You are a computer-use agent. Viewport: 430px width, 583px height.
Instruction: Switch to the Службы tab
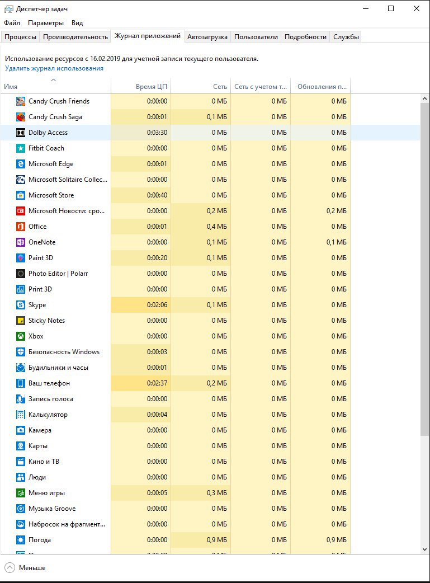click(346, 37)
